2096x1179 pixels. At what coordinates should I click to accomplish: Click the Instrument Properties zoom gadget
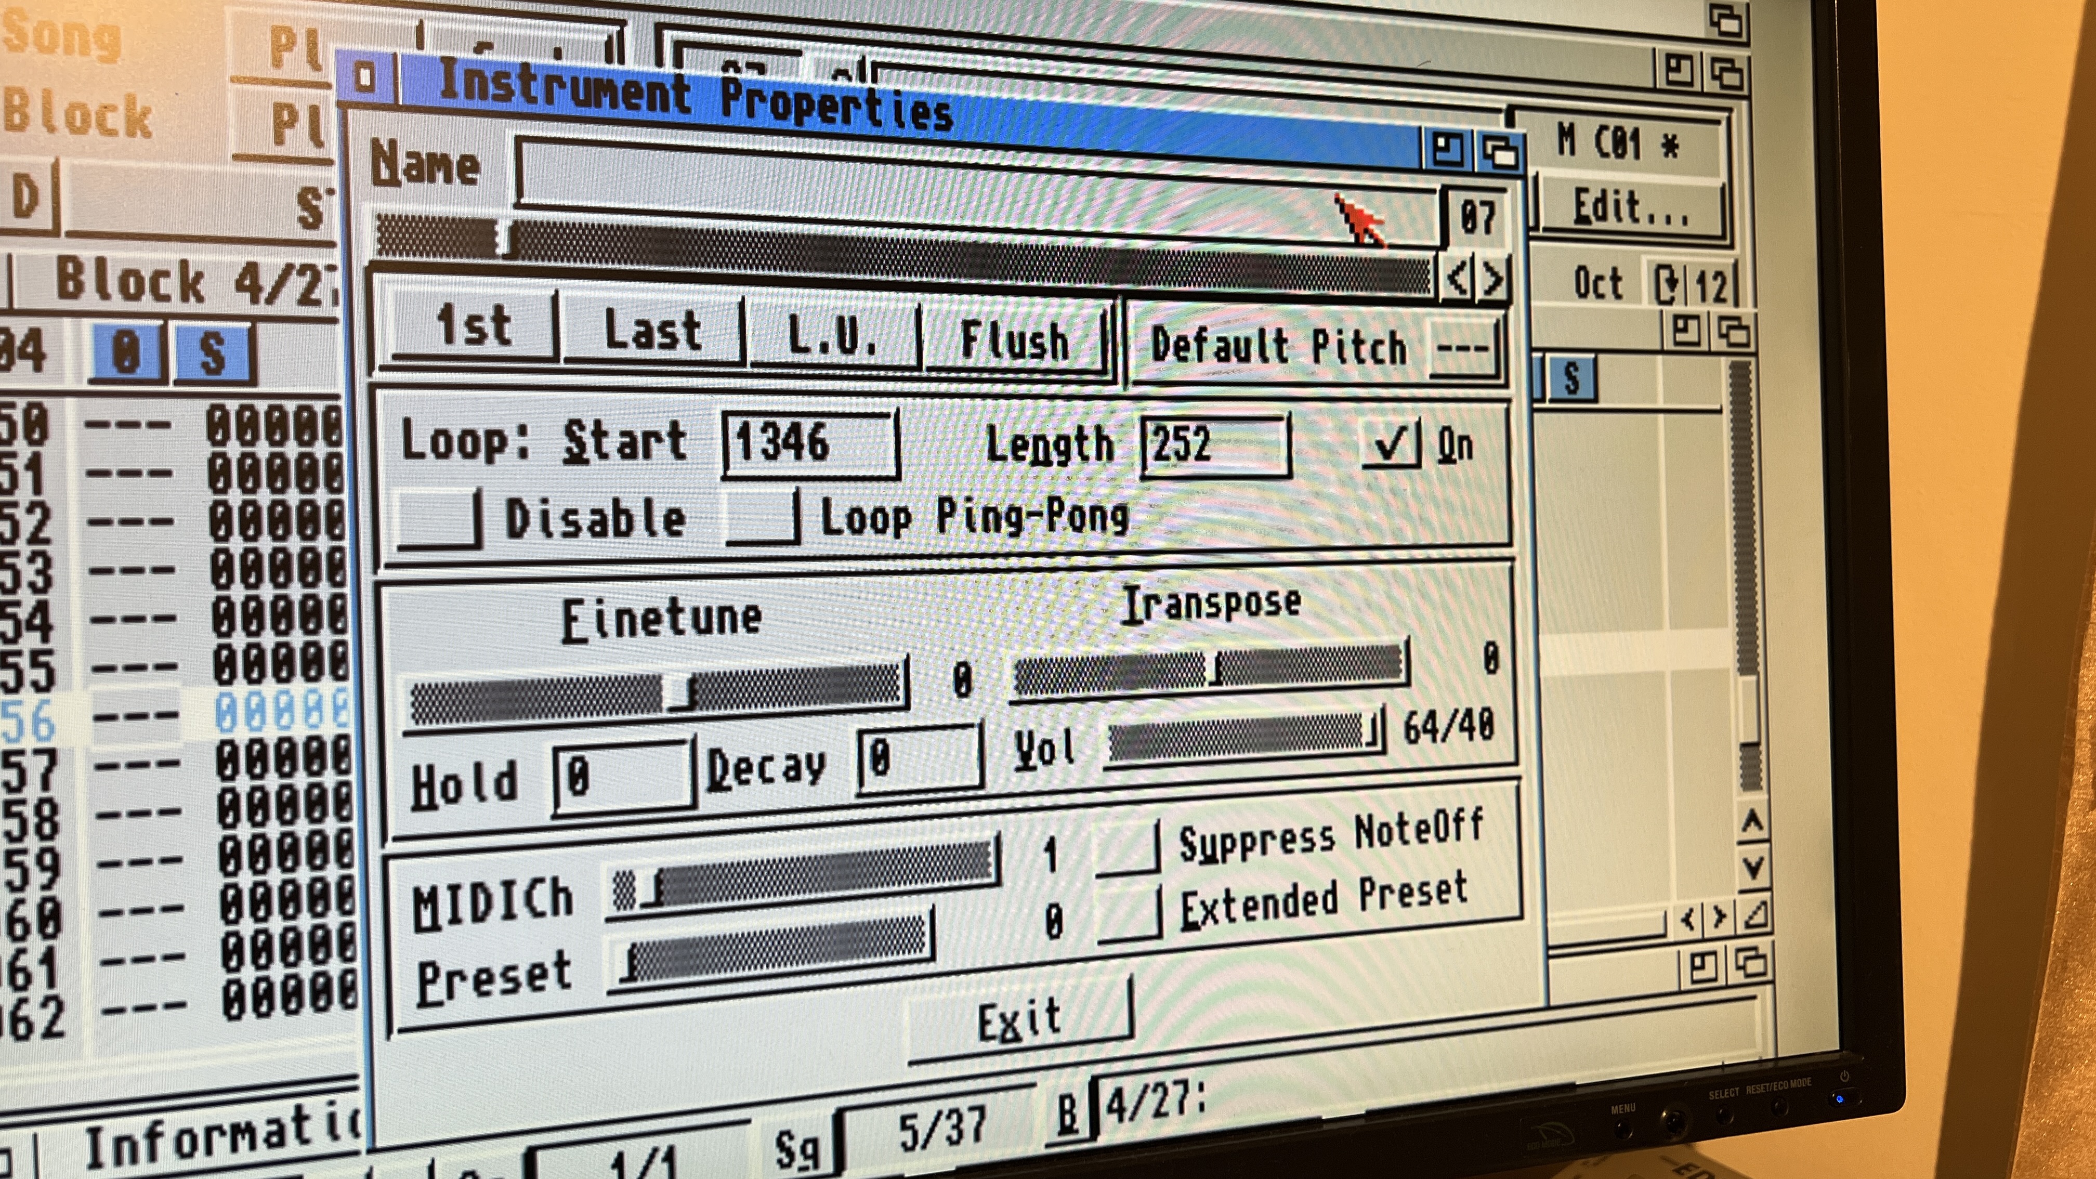(1448, 150)
